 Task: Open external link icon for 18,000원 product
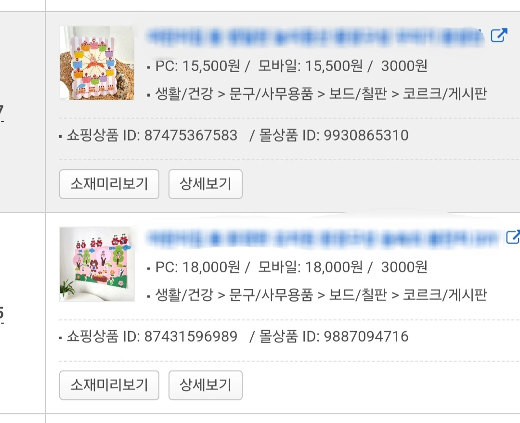(513, 237)
